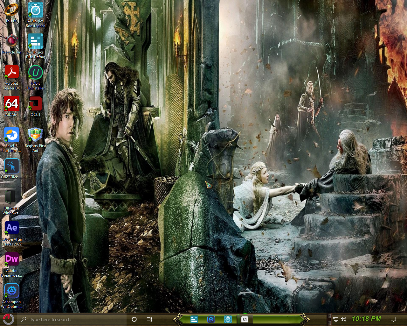Switch to Auslogics BoostSpeed in taskbar
The image size is (407, 326).
(228, 319)
